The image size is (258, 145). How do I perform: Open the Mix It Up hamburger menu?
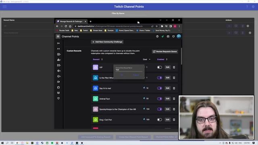coord(4,6)
